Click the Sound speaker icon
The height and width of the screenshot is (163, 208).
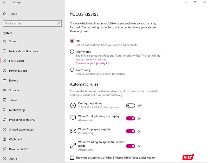coord(4,41)
